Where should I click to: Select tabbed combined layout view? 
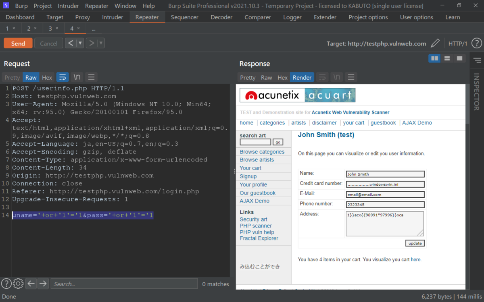459,58
